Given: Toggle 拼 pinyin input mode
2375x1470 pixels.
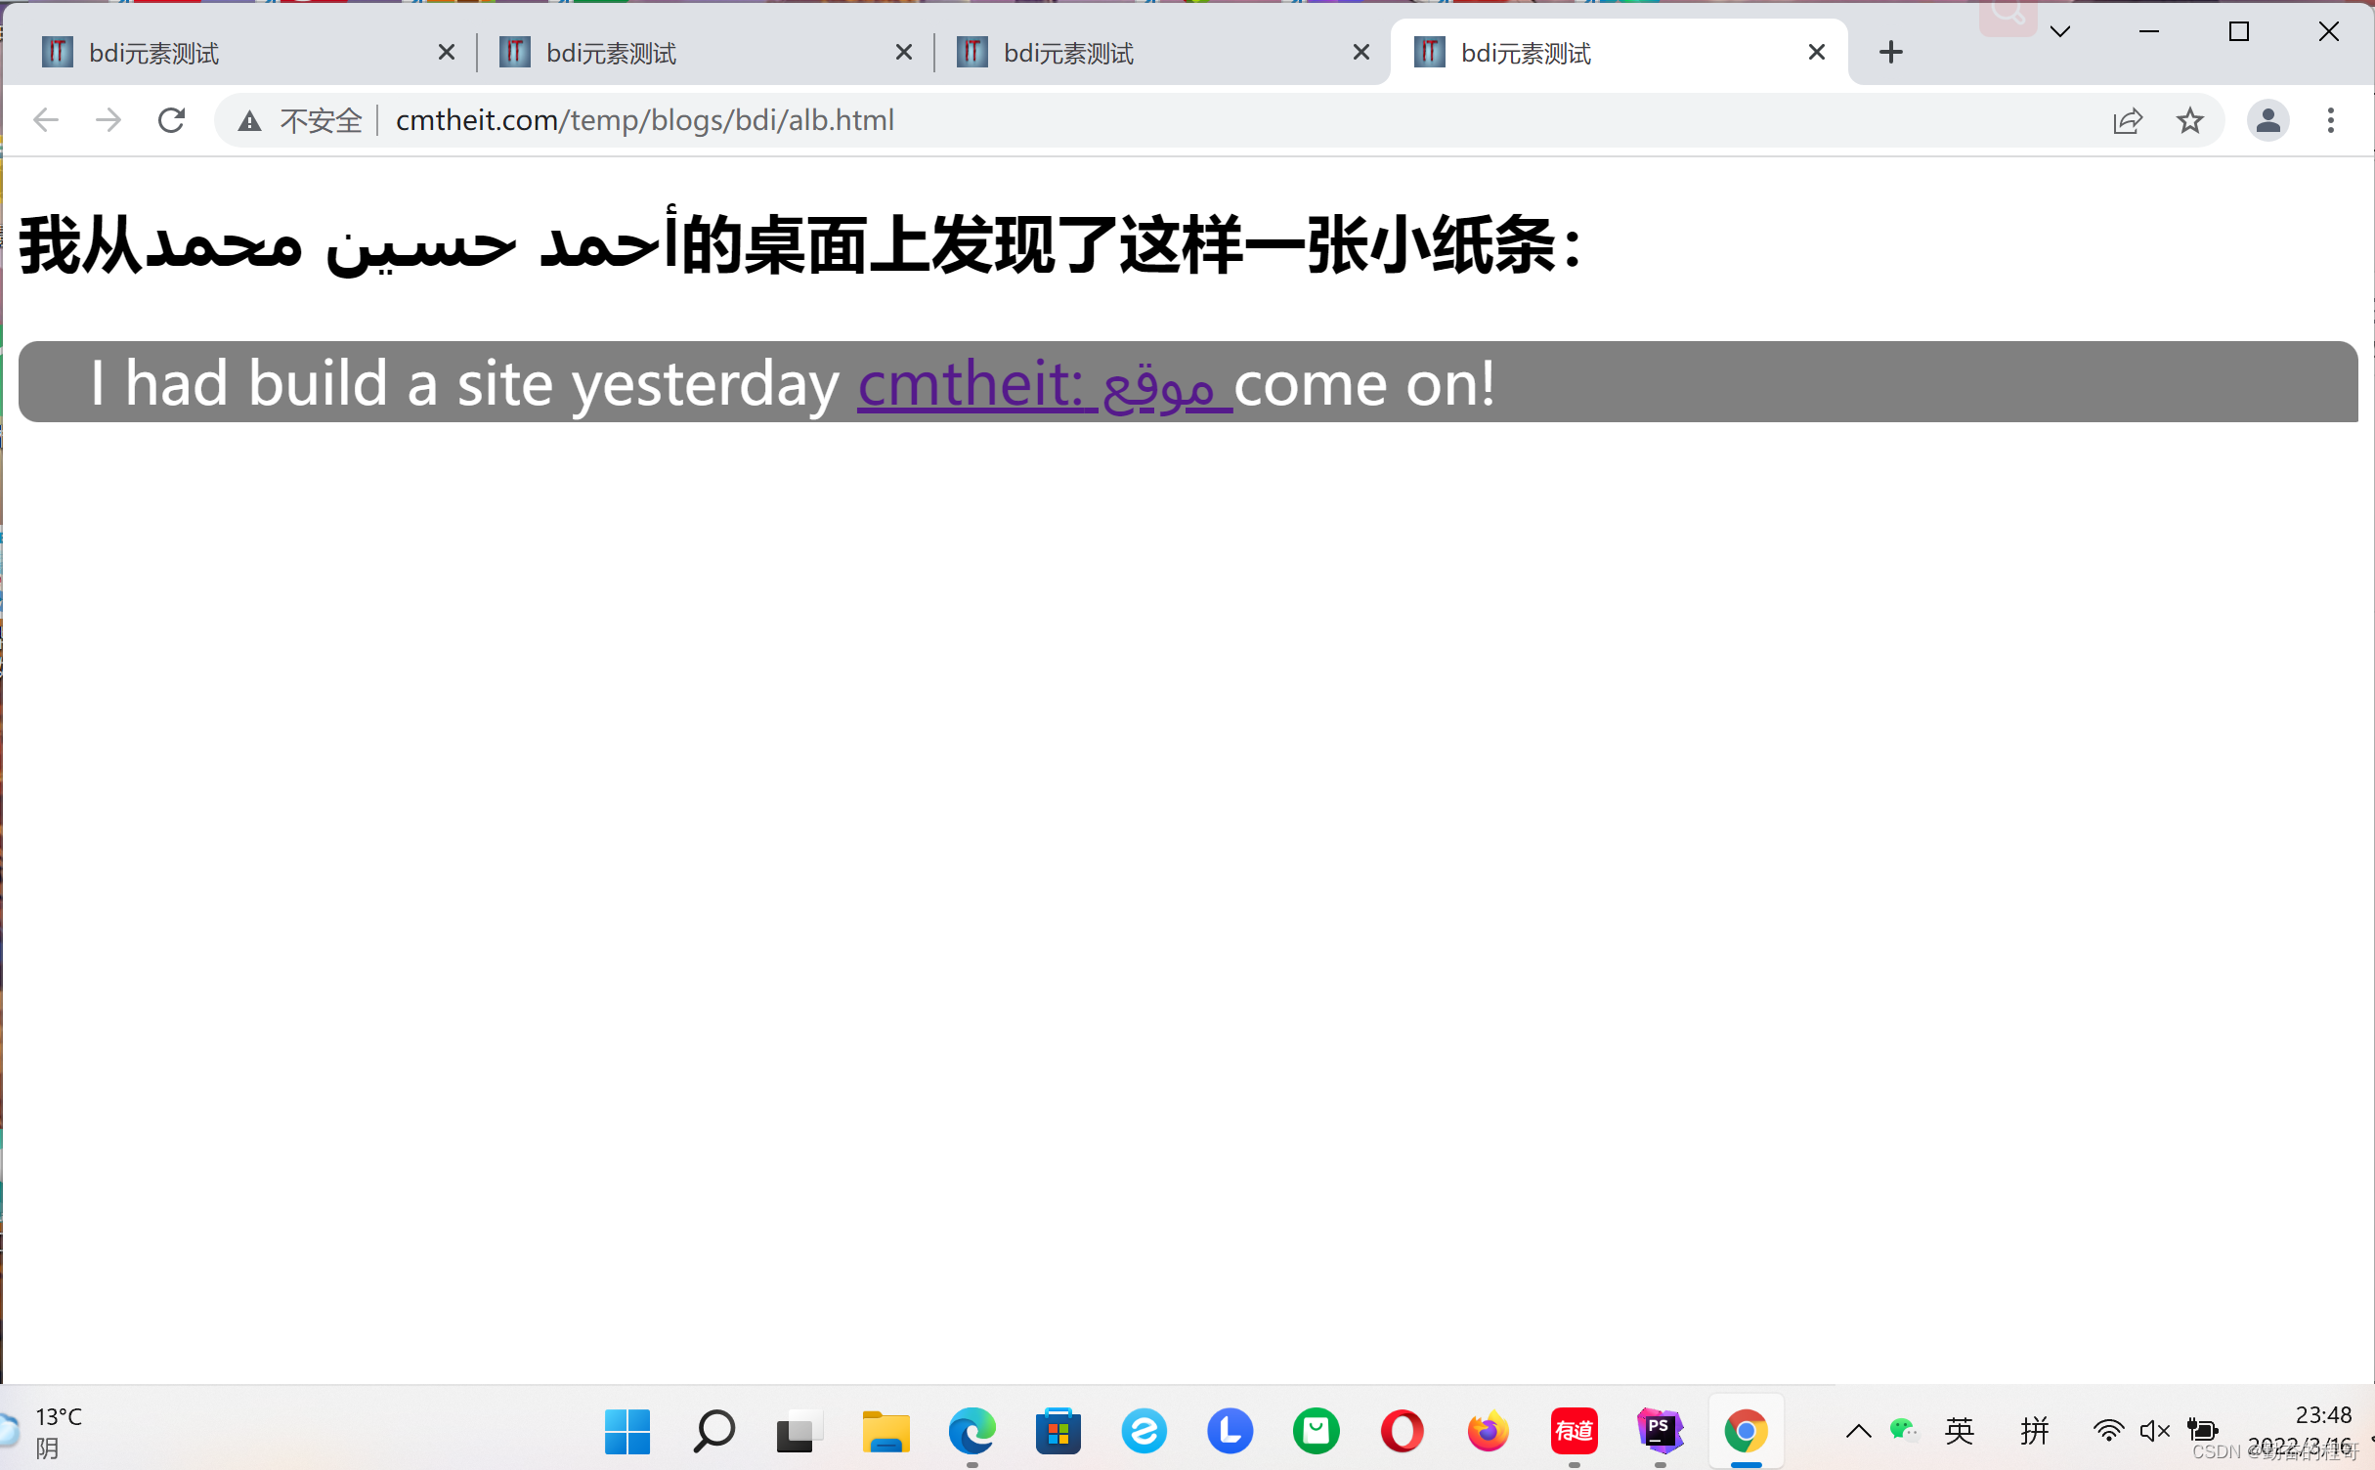Looking at the screenshot, I should point(2034,1432).
